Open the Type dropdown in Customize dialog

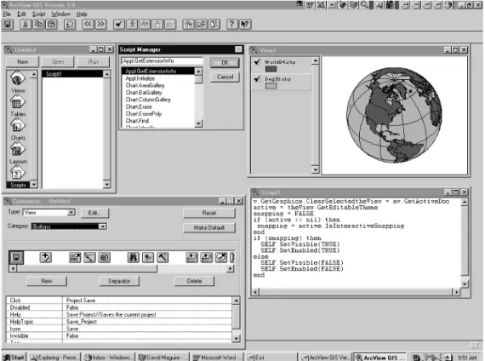click(71, 212)
